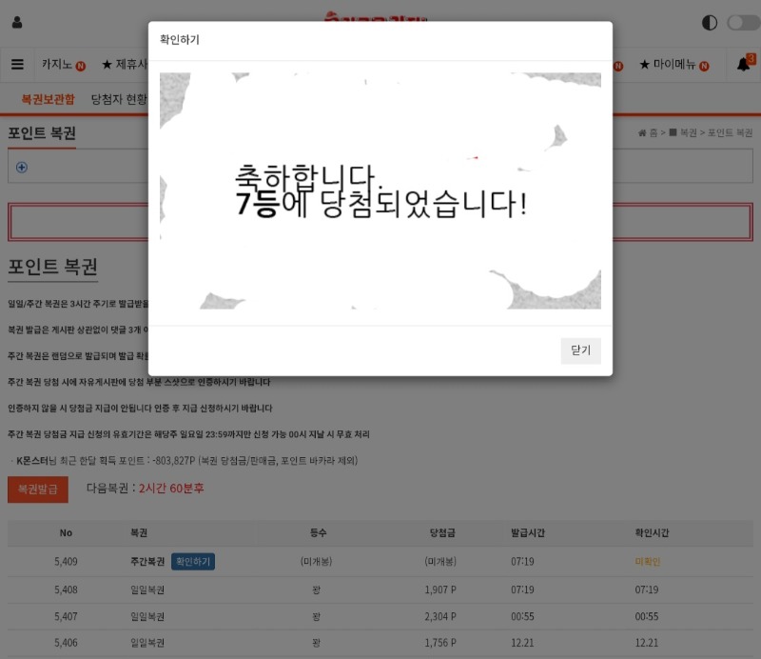Open the ★ 마이메뉴 menu
The width and height of the screenshot is (761, 659).
tap(673, 65)
